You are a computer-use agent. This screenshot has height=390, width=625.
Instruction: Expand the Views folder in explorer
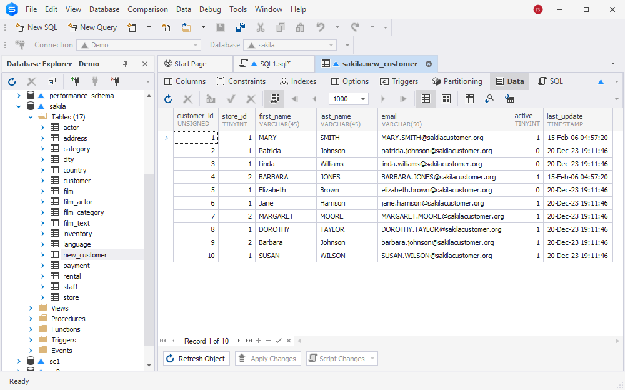coord(30,307)
